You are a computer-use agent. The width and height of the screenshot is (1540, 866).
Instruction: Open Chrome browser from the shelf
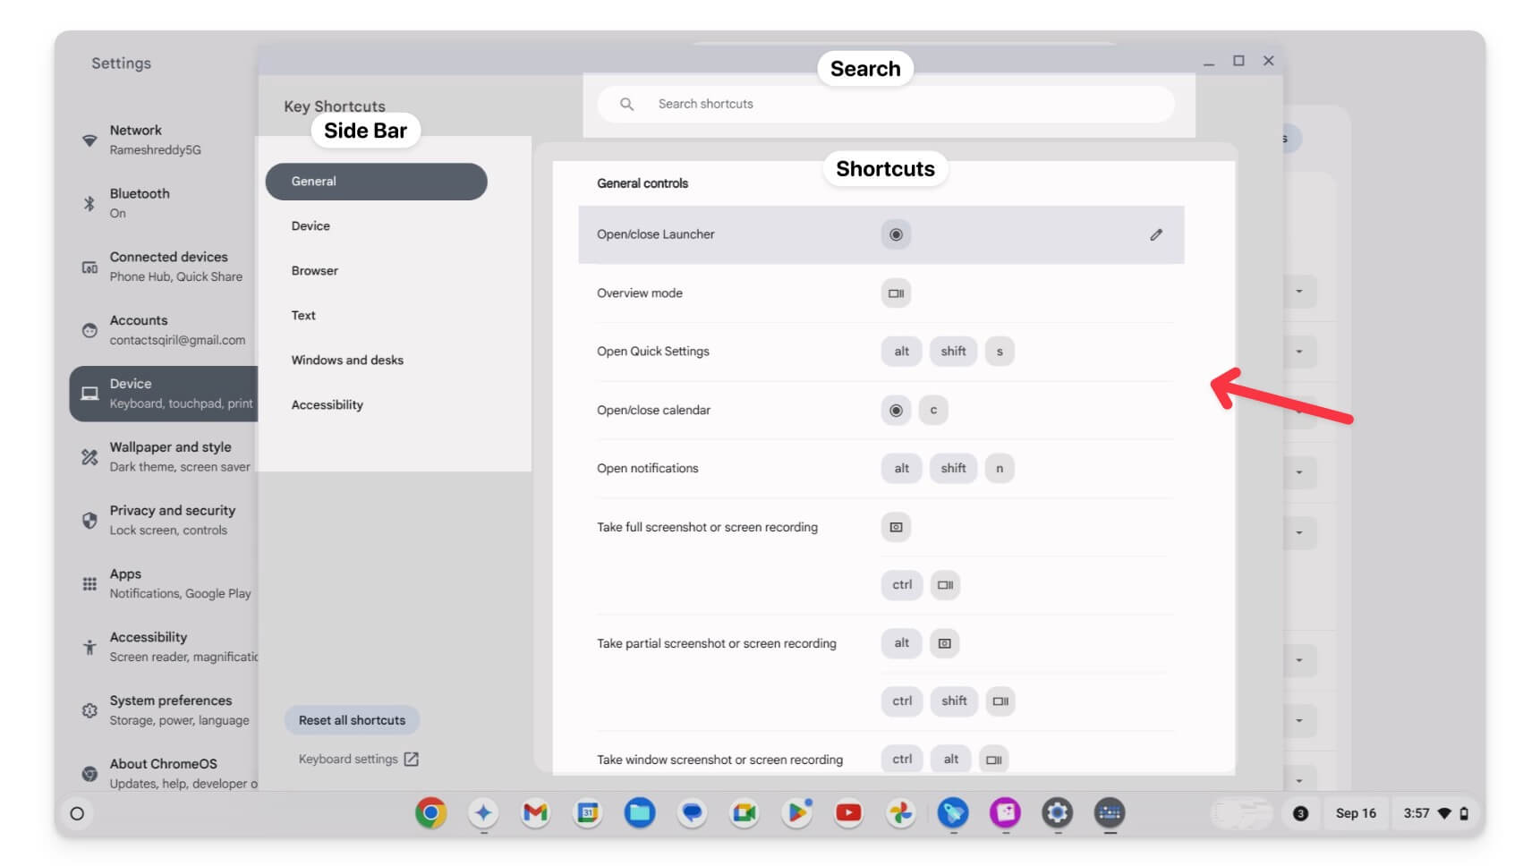pos(431,813)
